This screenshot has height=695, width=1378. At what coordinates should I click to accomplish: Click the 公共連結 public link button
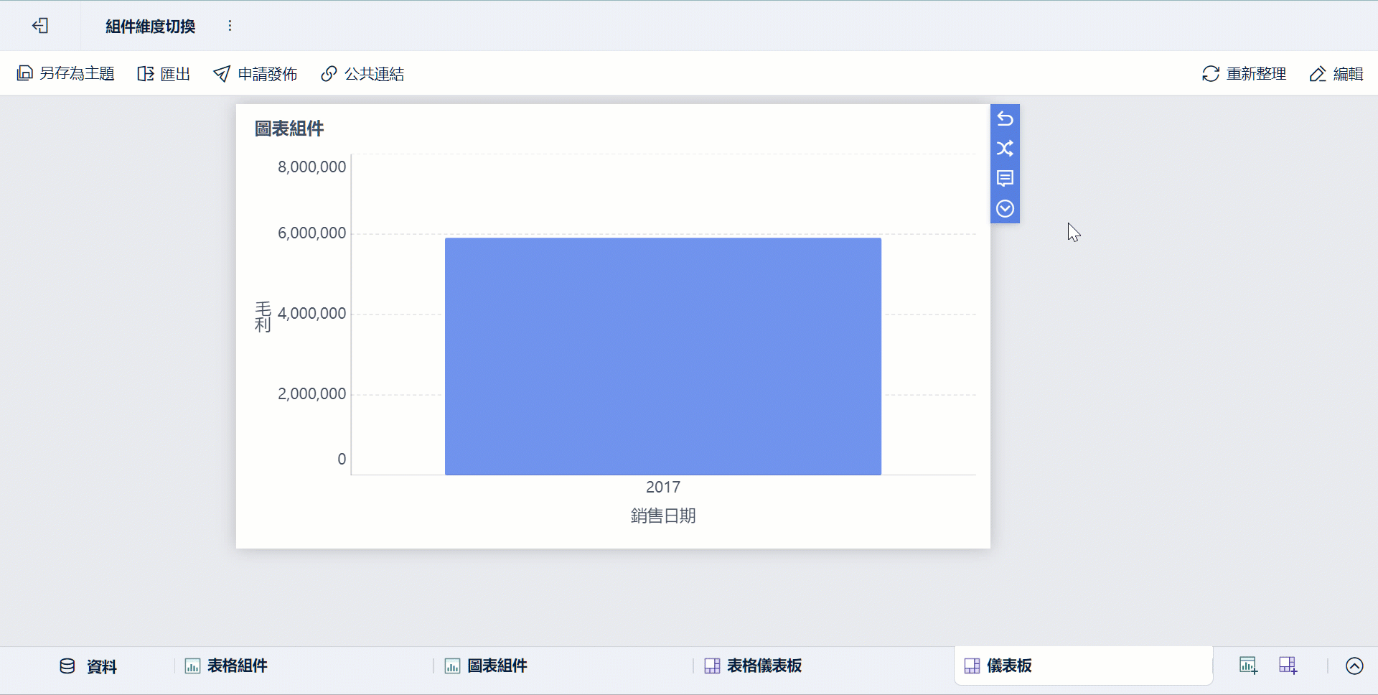[x=362, y=73]
